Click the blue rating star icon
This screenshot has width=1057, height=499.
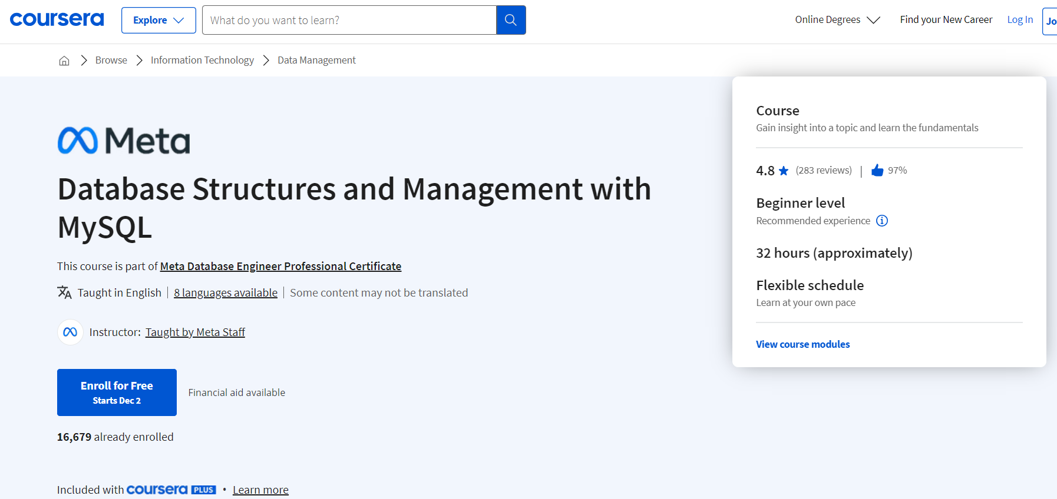(783, 171)
